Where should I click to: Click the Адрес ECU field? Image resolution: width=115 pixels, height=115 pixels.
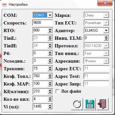click(x=96, y=69)
